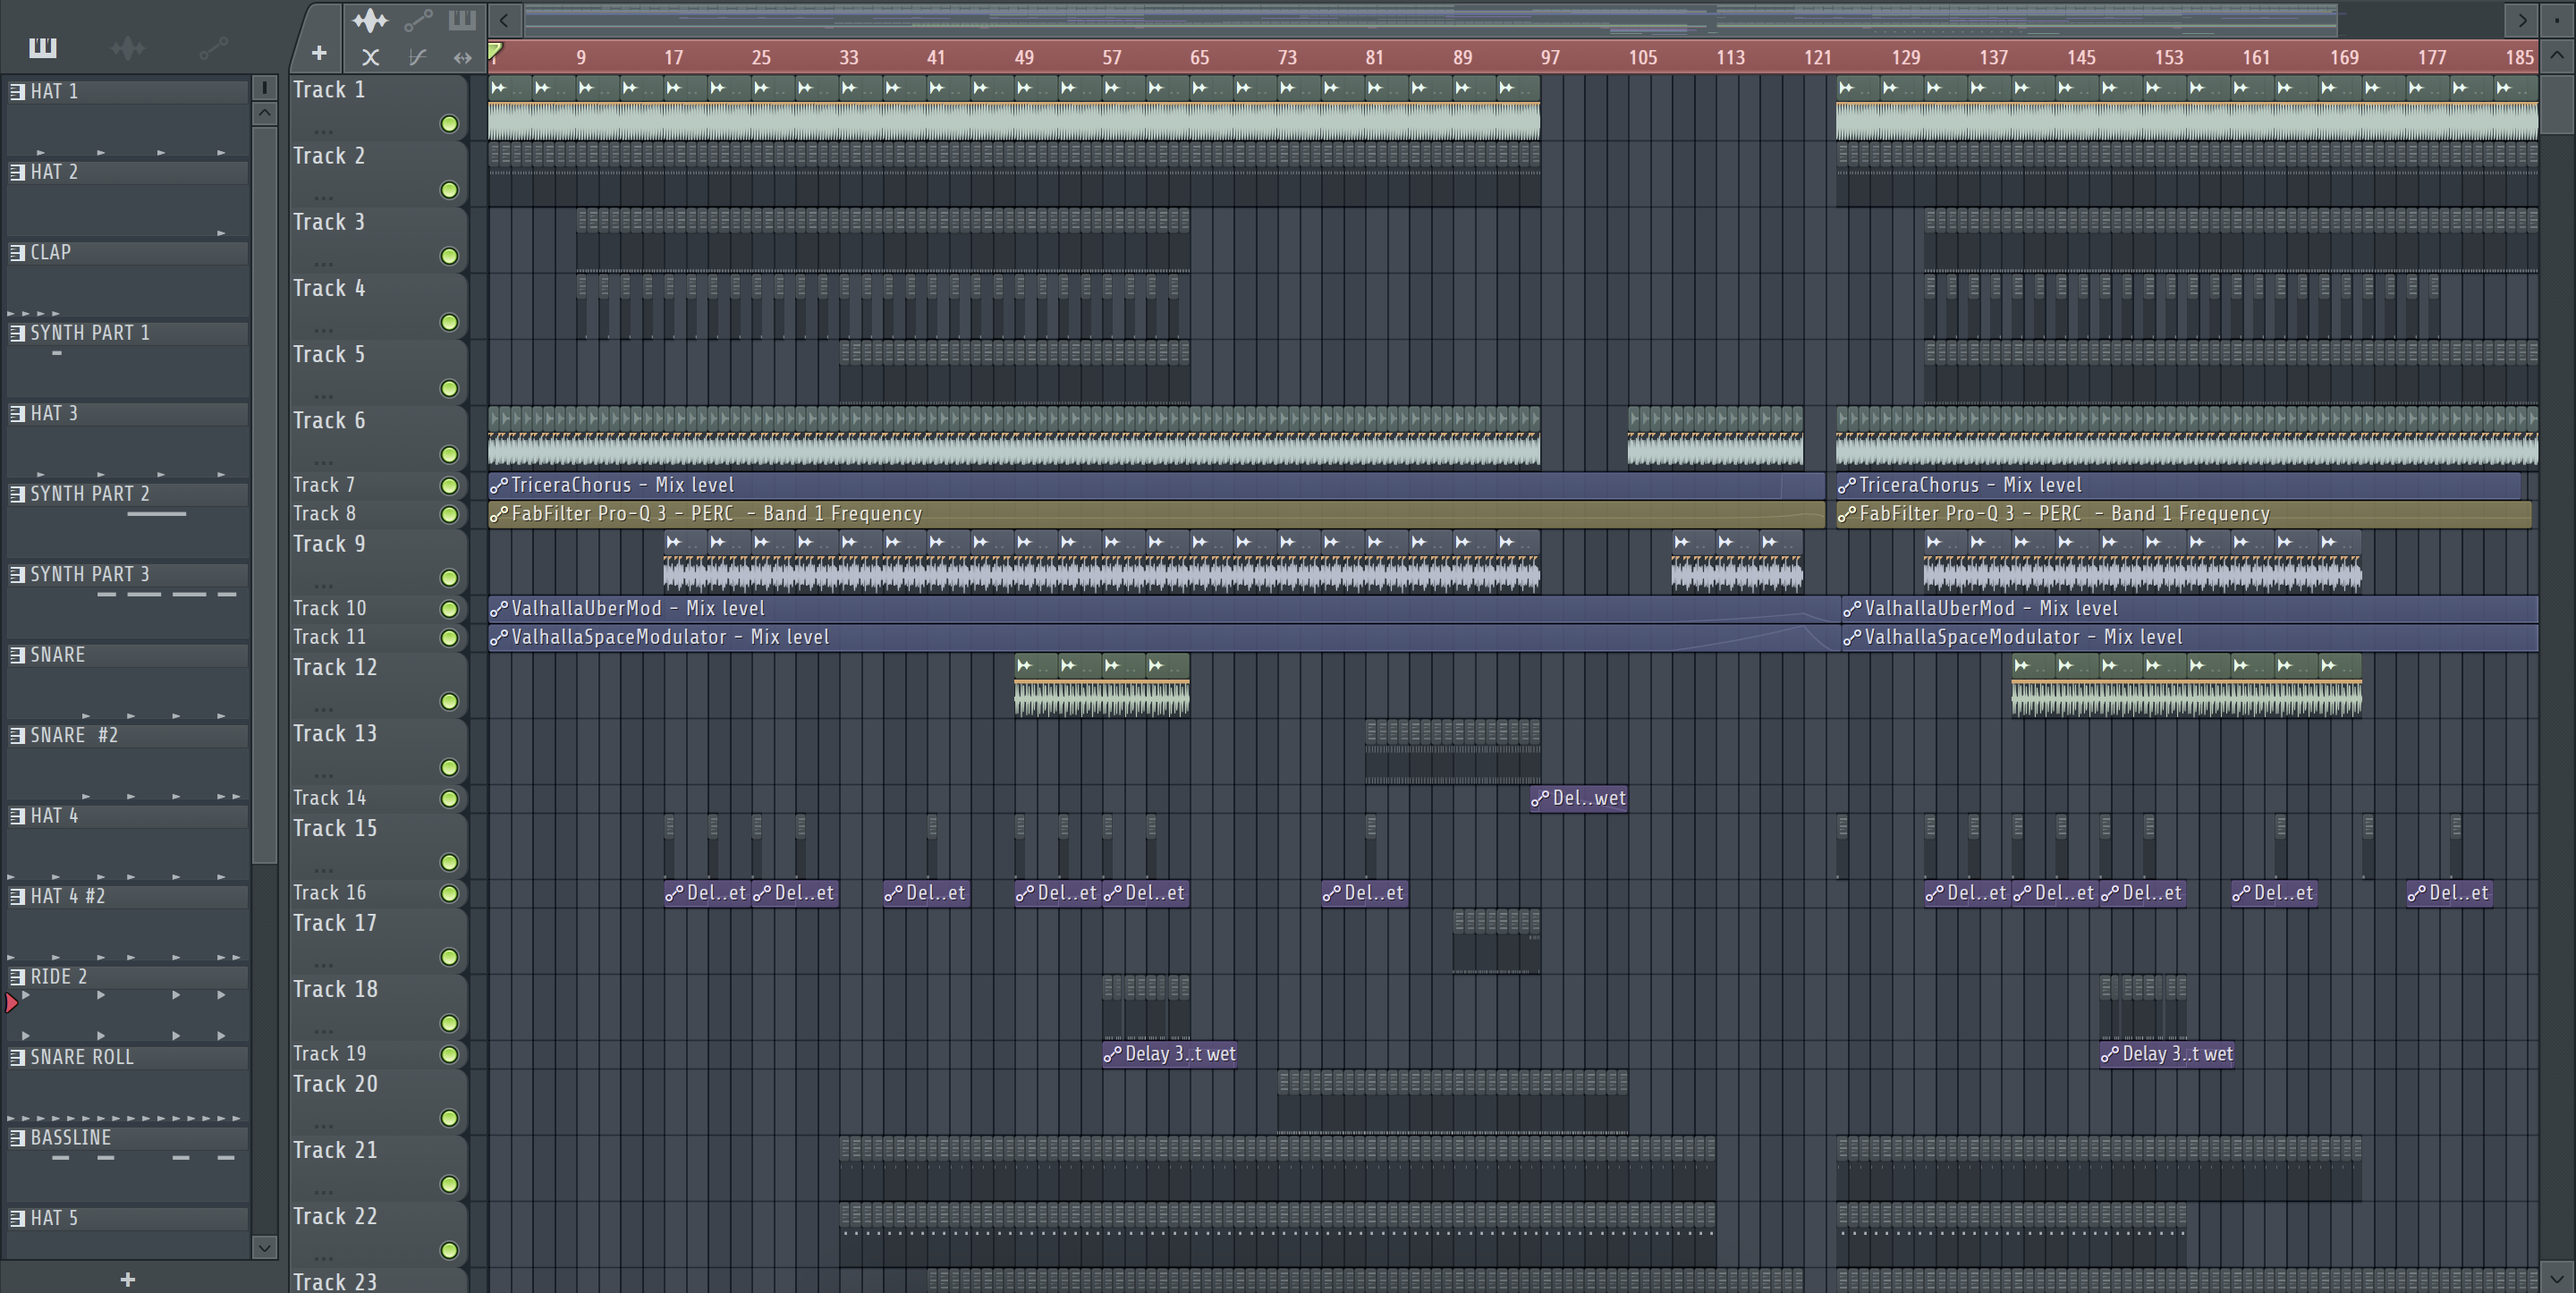Focus pattern clips in playlist toolbar

coord(462,19)
